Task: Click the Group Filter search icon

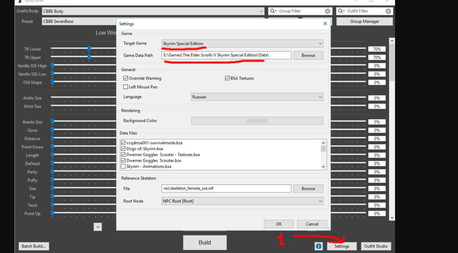Action: 273,11
